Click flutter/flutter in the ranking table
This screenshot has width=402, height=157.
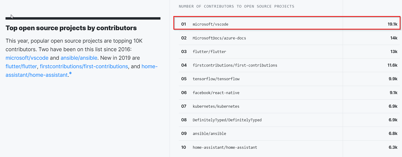click(x=209, y=52)
